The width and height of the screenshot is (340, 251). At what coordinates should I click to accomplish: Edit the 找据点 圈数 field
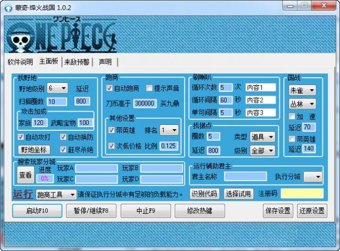(214, 137)
